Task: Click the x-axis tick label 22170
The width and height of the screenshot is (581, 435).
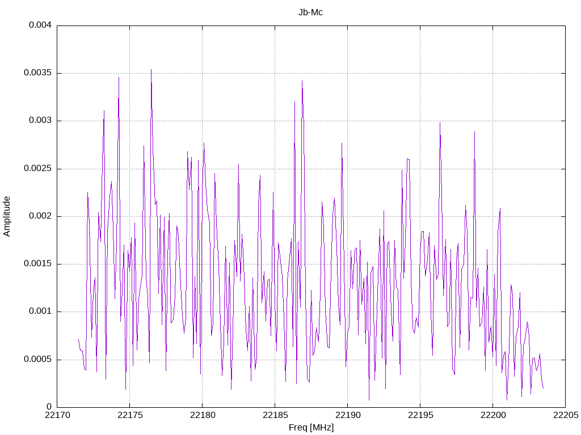Action: (x=57, y=415)
